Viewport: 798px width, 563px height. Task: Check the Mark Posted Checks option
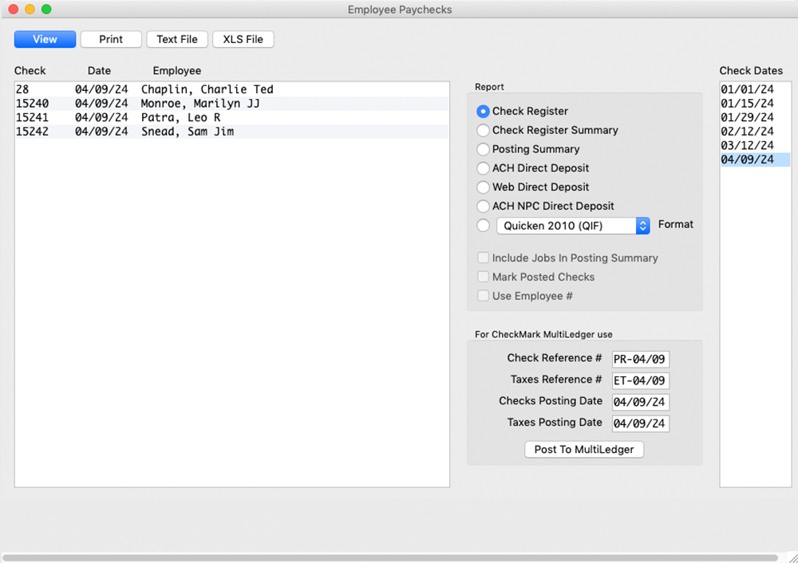point(483,277)
